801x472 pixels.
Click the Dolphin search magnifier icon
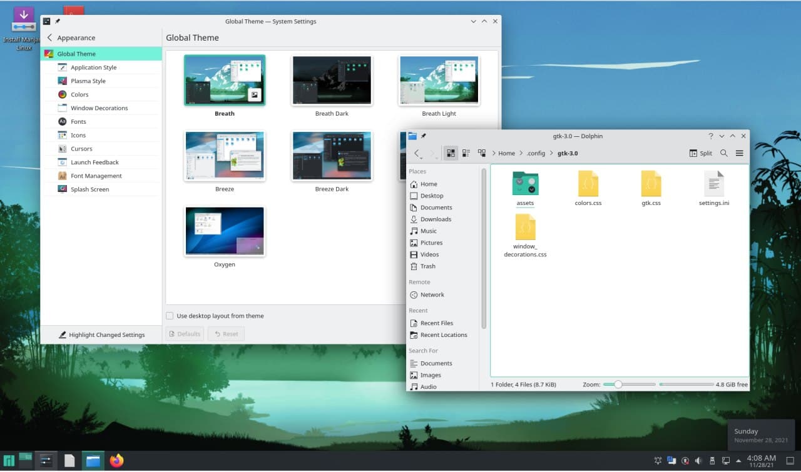(x=724, y=153)
